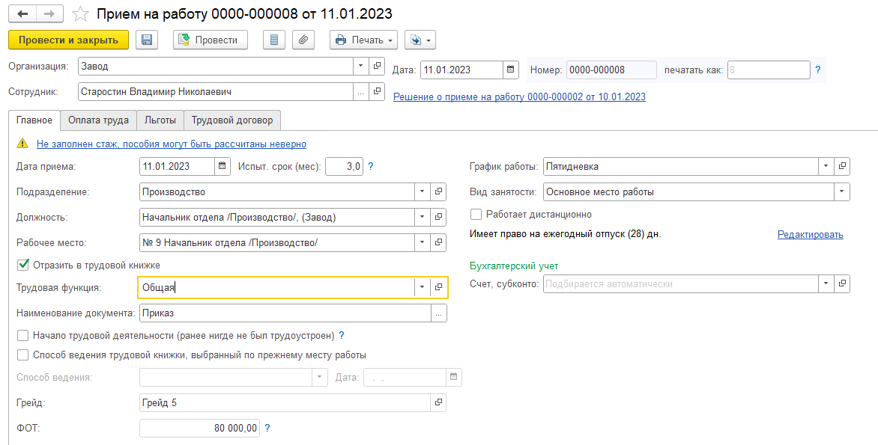Click the floppy disk save icon
The height and width of the screenshot is (445, 878).
coord(147,40)
